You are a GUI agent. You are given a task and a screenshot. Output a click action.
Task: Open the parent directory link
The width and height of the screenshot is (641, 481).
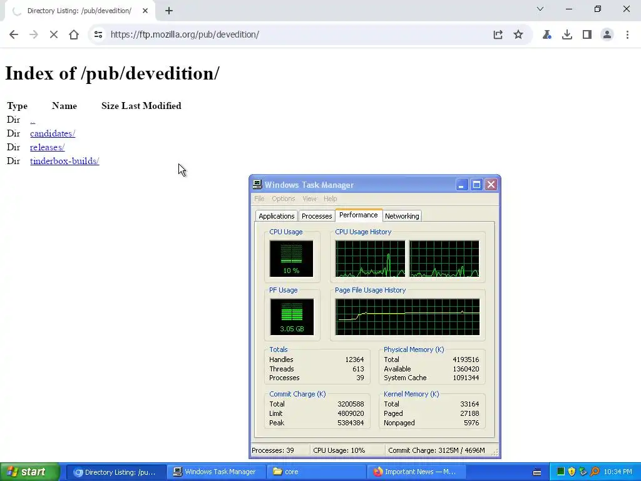pyautogui.click(x=33, y=120)
